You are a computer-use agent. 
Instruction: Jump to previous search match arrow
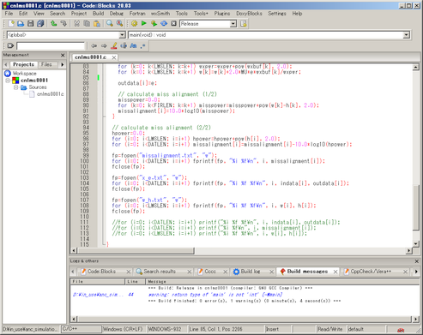click(x=94, y=45)
